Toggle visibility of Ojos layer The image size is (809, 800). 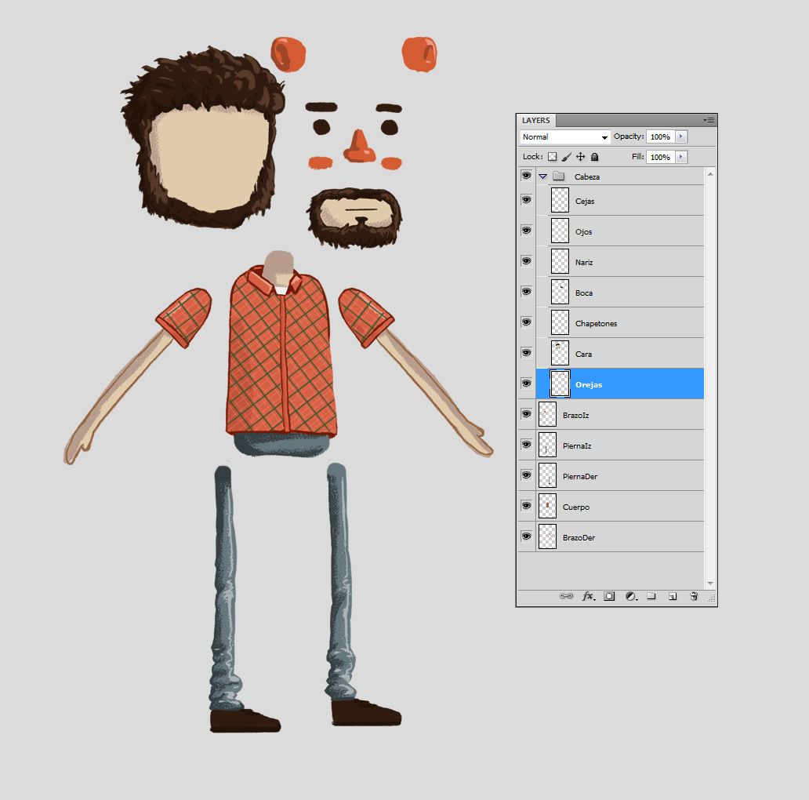click(526, 230)
